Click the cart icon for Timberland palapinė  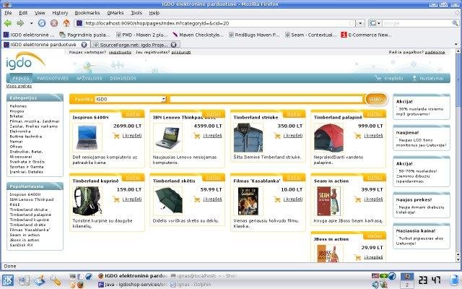pos(357,136)
